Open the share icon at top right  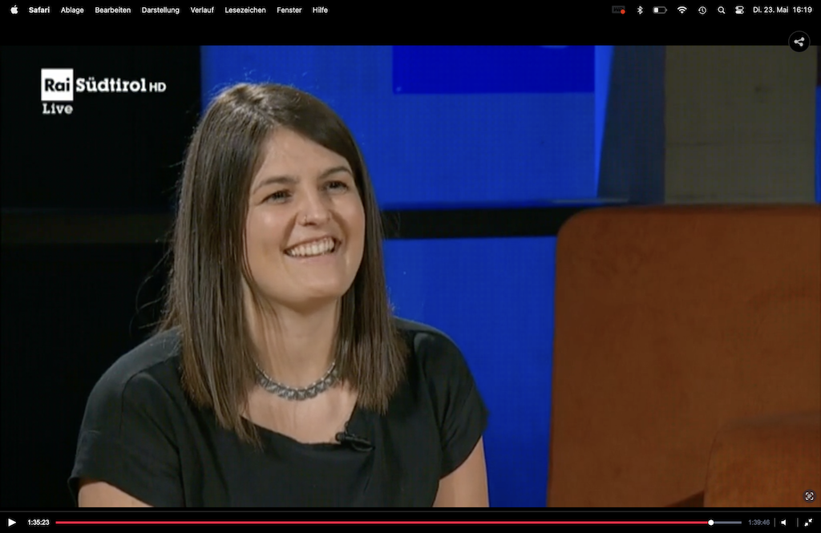(799, 42)
